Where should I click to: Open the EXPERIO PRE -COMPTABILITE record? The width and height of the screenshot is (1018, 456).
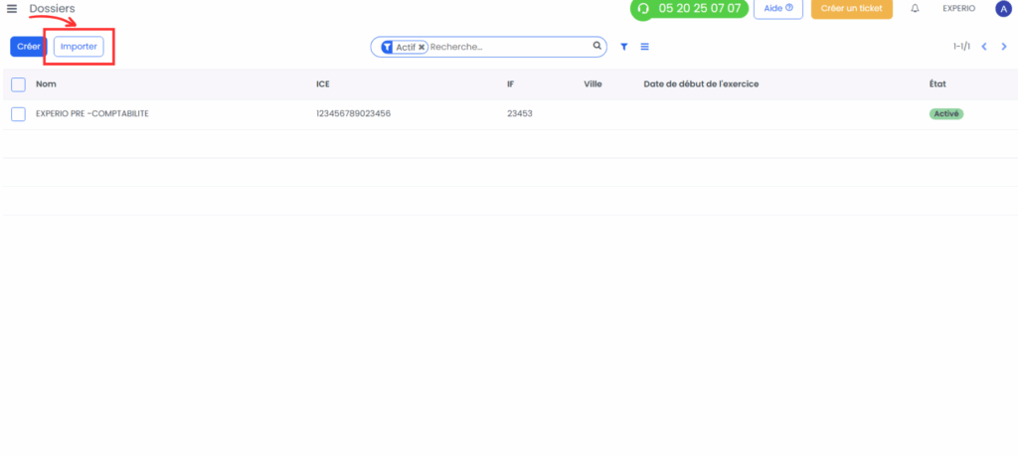click(92, 113)
